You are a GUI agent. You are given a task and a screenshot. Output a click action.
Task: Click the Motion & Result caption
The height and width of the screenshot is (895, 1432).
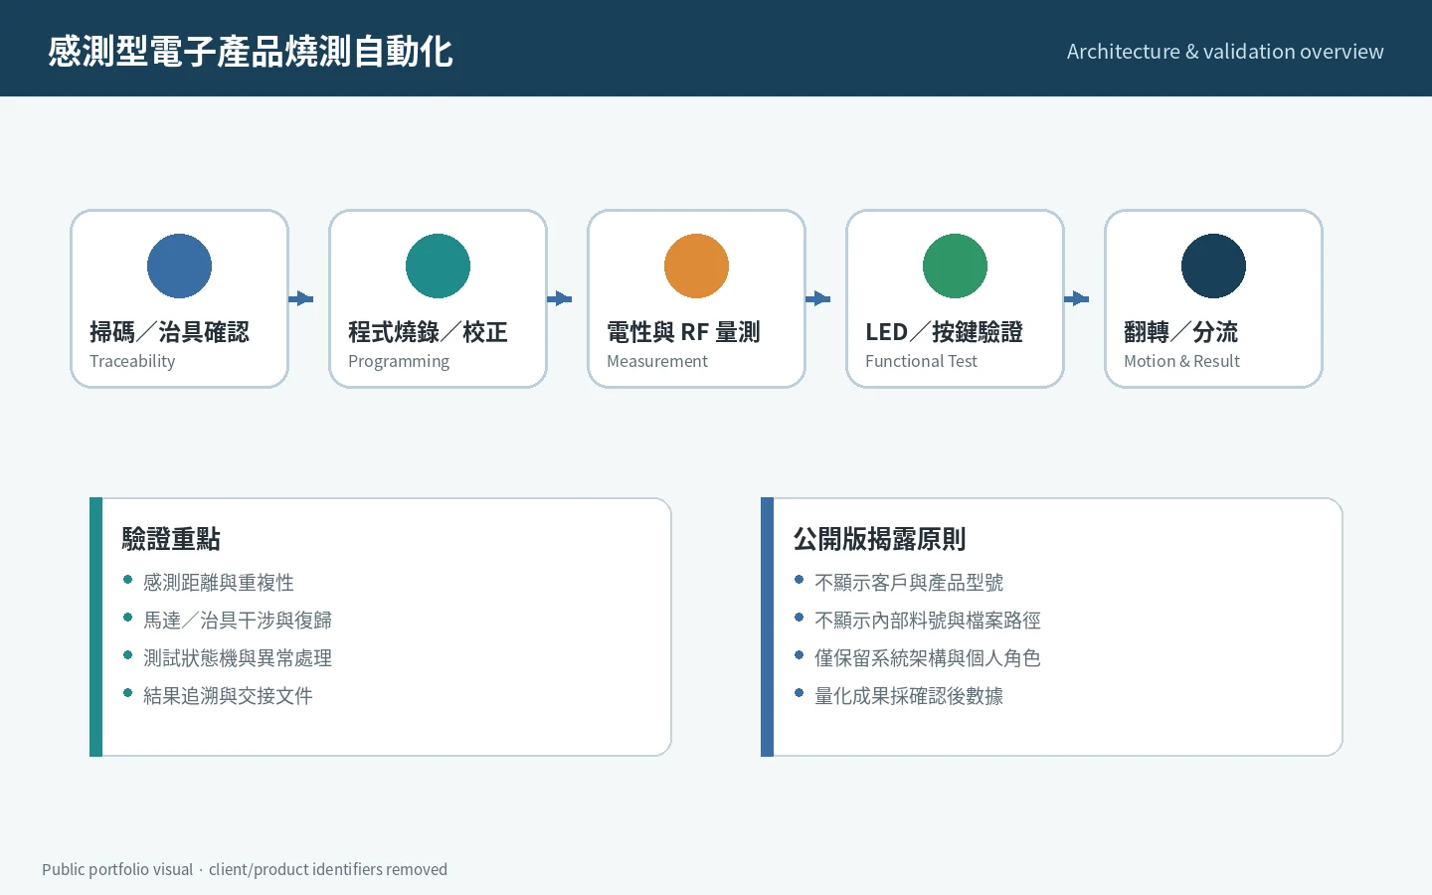1181,361
